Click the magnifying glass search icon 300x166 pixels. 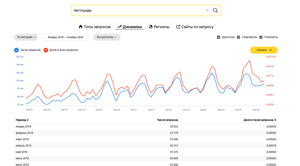215,10
